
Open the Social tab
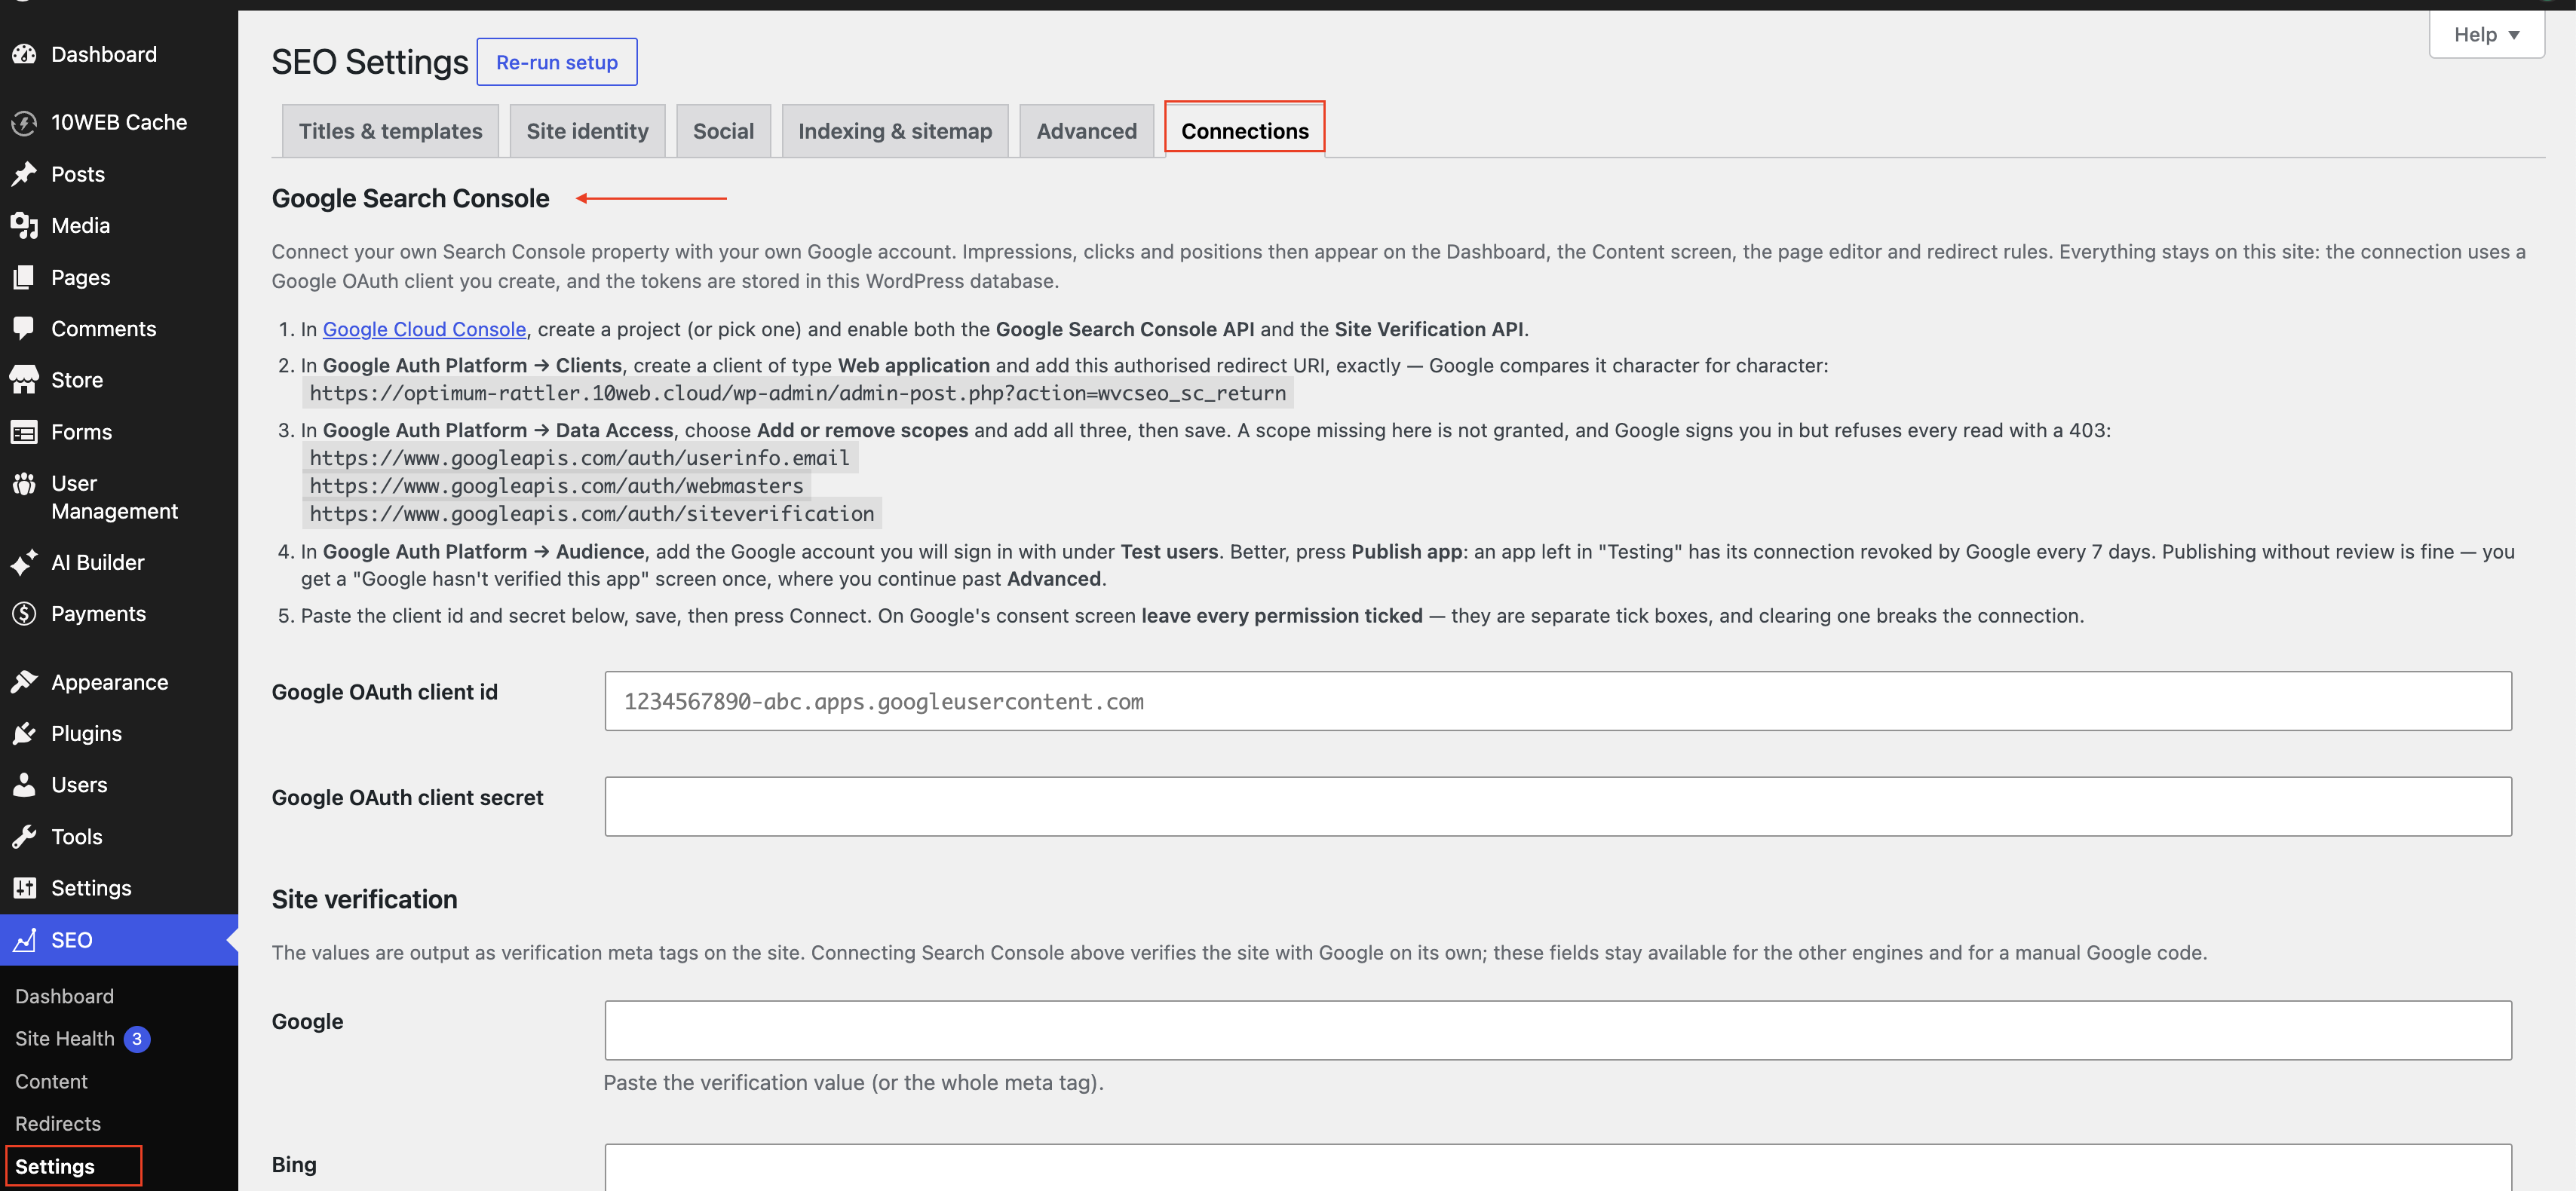[723, 131]
